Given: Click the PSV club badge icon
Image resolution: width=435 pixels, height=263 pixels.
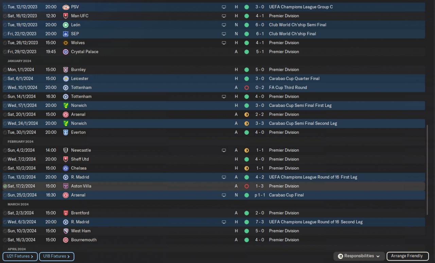Looking at the screenshot, I should [x=66, y=7].
